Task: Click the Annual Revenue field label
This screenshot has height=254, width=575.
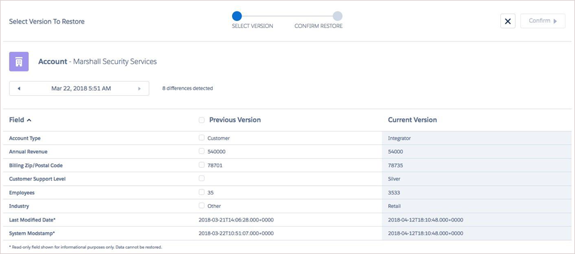Action: [28, 152]
